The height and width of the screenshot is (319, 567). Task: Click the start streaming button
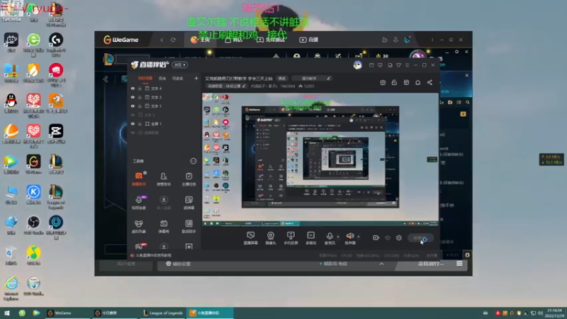[421, 238]
